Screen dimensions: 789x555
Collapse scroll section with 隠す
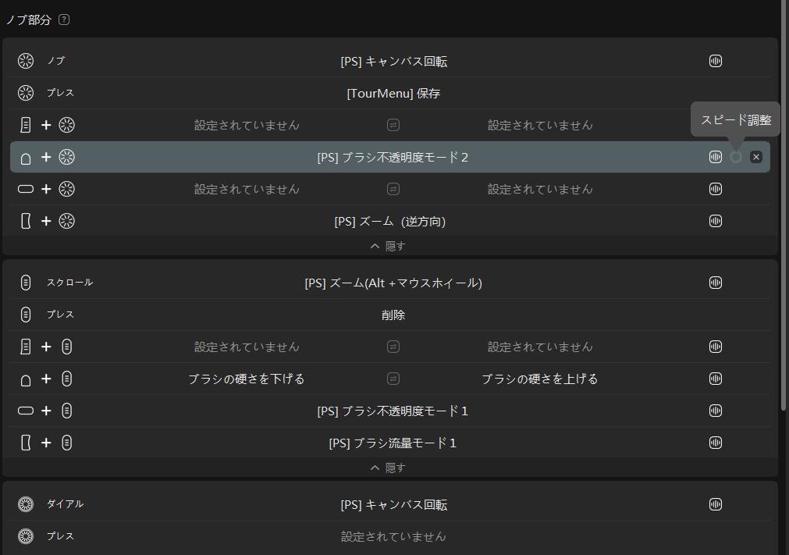[x=388, y=468]
